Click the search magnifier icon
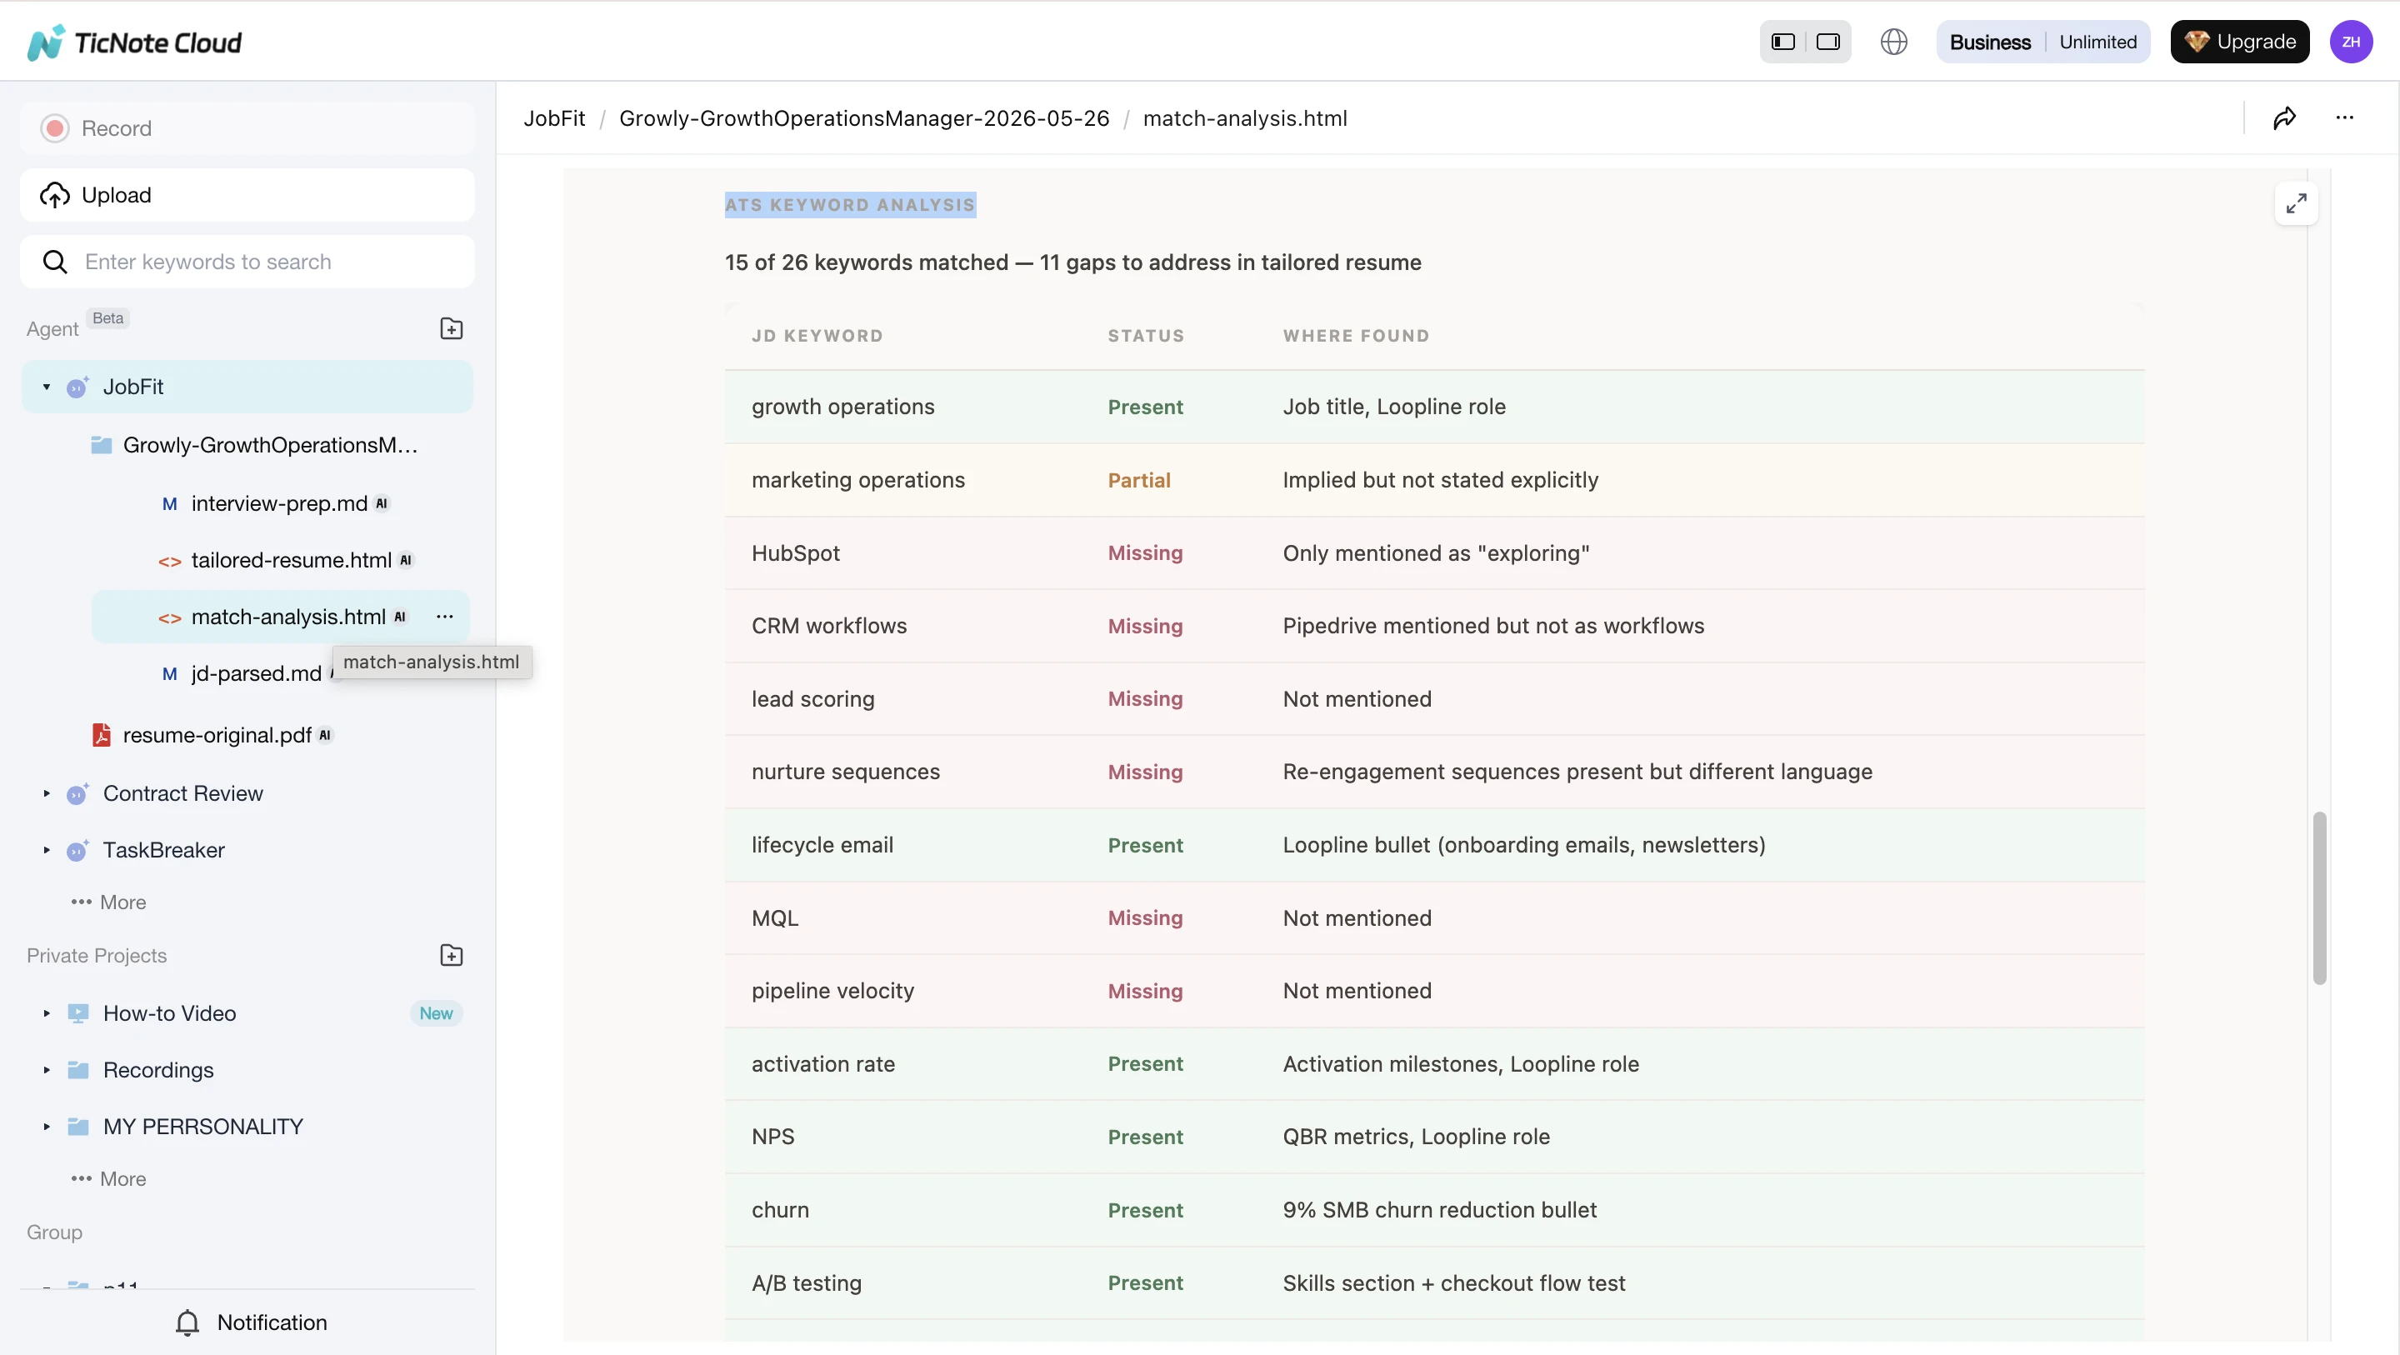This screenshot has height=1355, width=2400. [x=55, y=262]
